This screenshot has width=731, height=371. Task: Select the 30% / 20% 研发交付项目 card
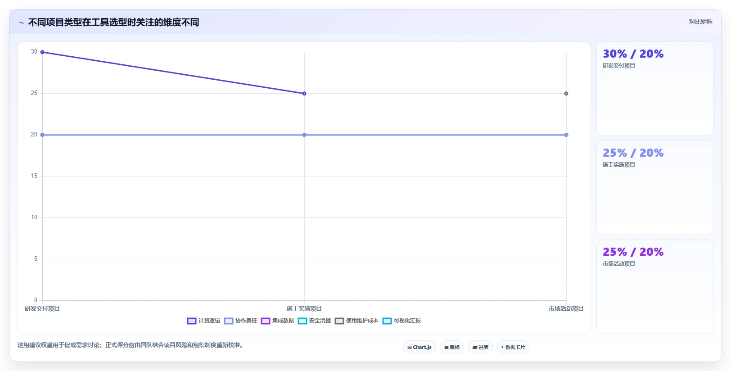tap(655, 89)
